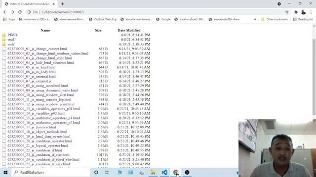Show hidden bookmarks with the chevron

pos(255,19)
